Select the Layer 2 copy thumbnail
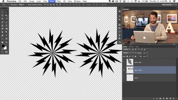The image size is (178, 100). click(x=130, y=62)
